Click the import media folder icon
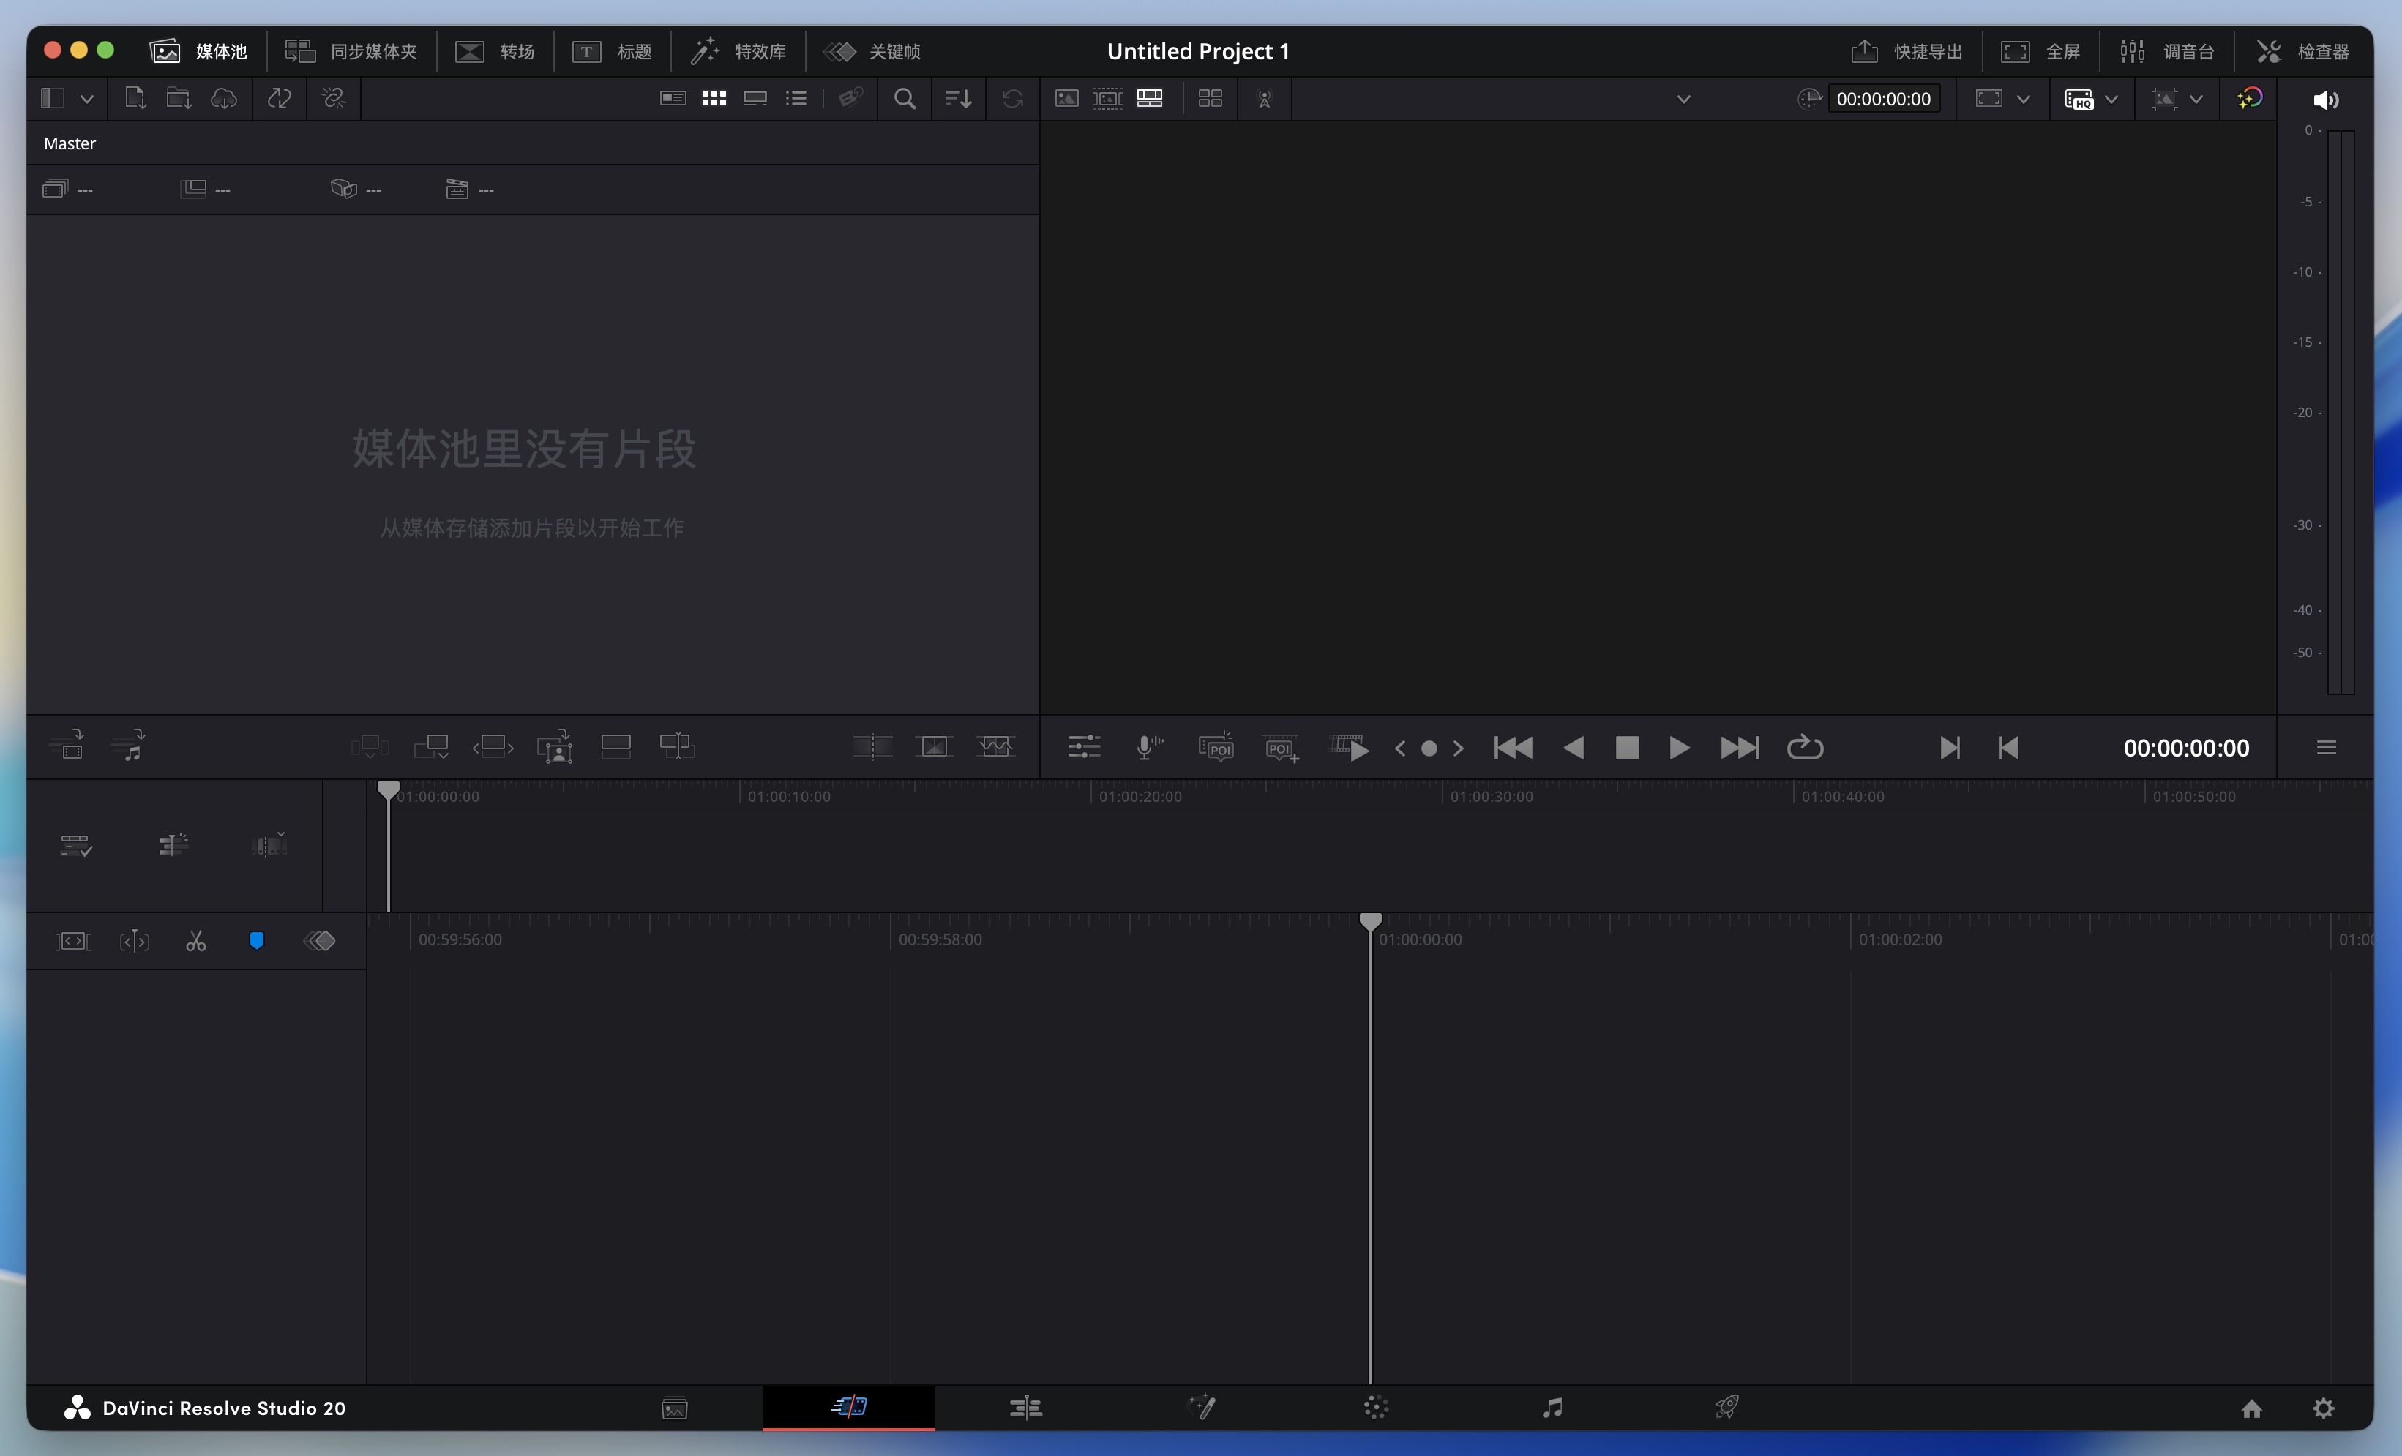This screenshot has height=1456, width=2402. click(x=179, y=99)
